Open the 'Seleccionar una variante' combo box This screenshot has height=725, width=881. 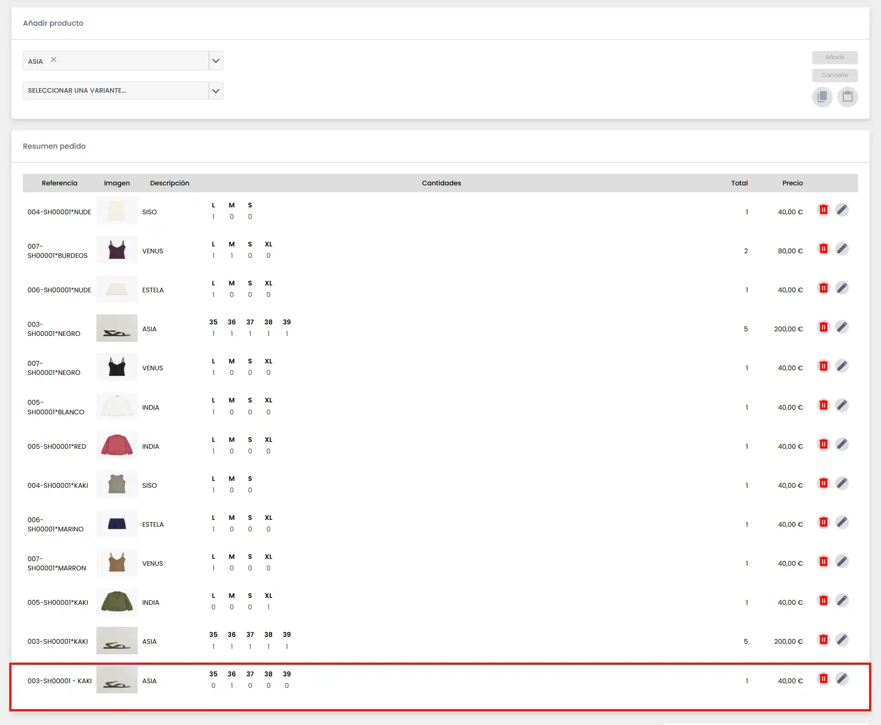116,91
